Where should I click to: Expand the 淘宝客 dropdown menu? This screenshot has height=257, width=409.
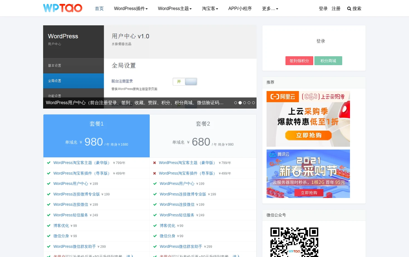[x=210, y=8]
